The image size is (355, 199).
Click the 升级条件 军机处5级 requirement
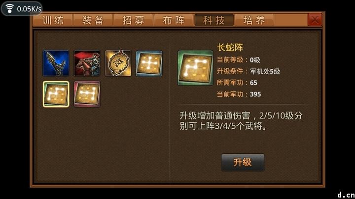pyautogui.click(x=248, y=71)
